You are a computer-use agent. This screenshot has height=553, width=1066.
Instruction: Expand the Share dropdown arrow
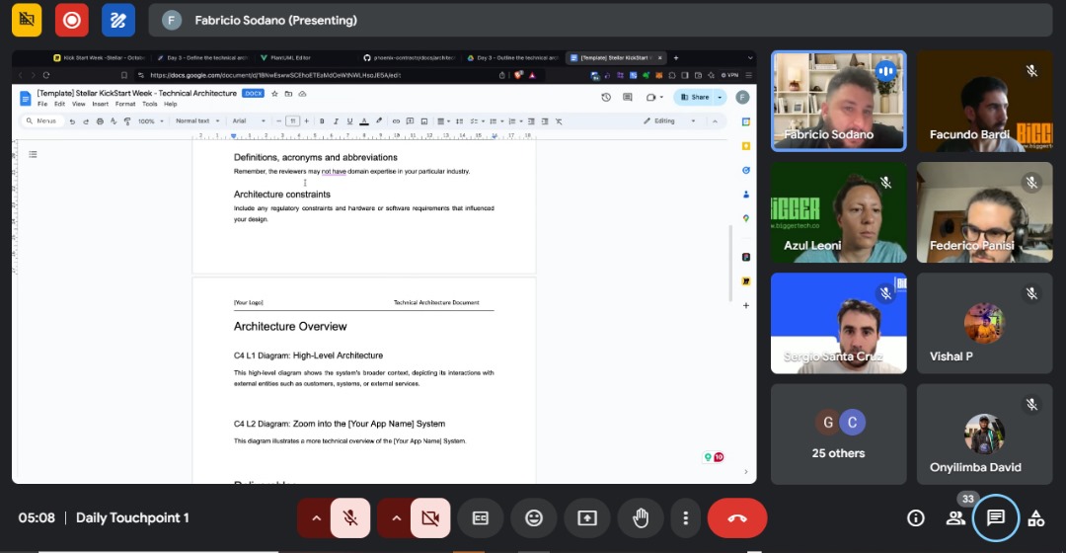720,97
